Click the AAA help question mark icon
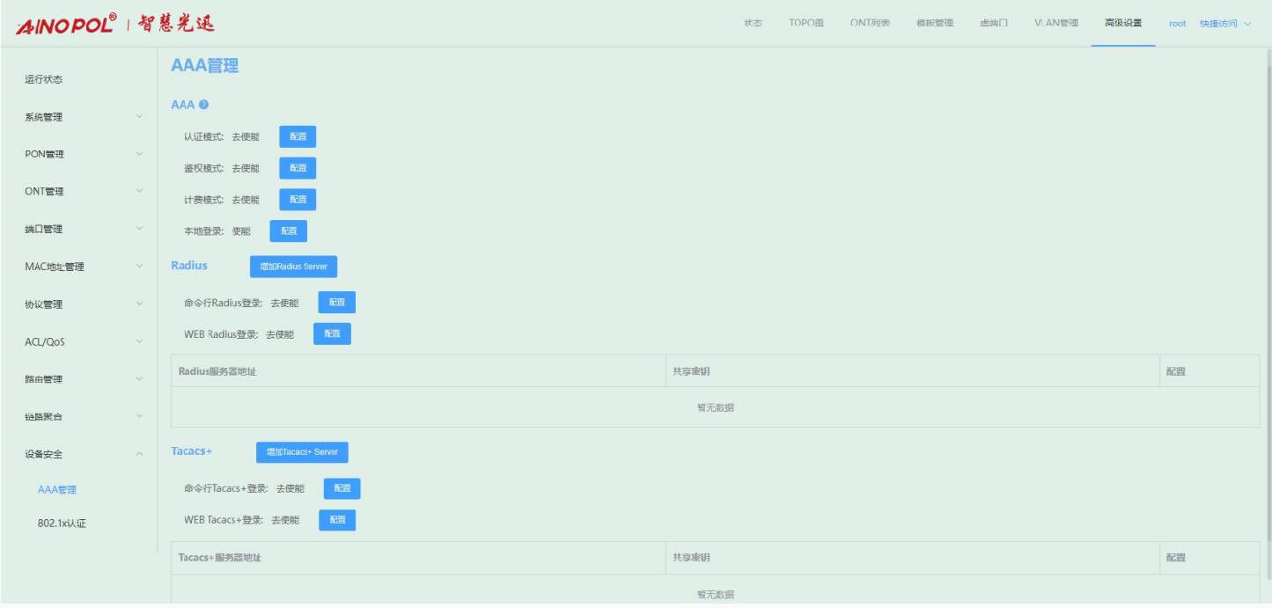 tap(204, 105)
